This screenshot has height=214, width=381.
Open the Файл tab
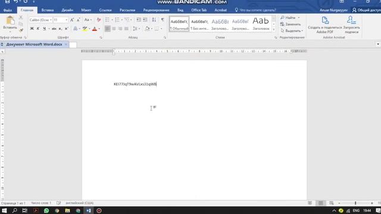(8, 10)
